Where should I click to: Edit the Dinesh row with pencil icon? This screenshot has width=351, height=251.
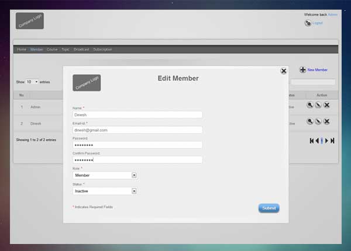coord(318,121)
